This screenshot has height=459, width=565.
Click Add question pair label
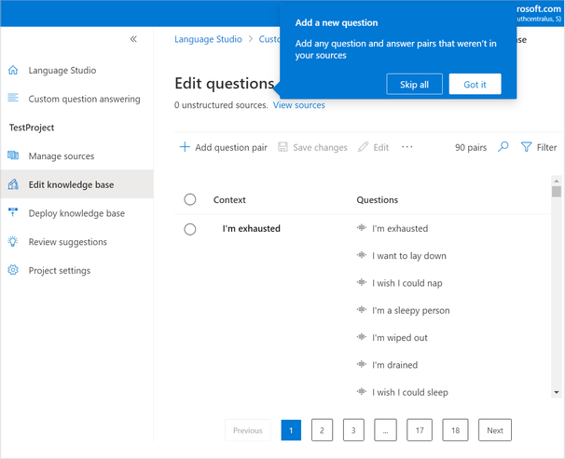(x=231, y=147)
